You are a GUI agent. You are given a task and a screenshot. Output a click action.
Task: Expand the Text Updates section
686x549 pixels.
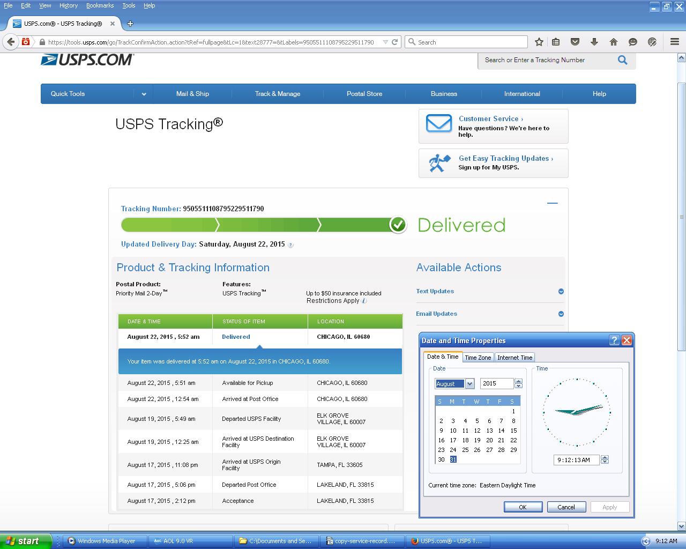561,292
